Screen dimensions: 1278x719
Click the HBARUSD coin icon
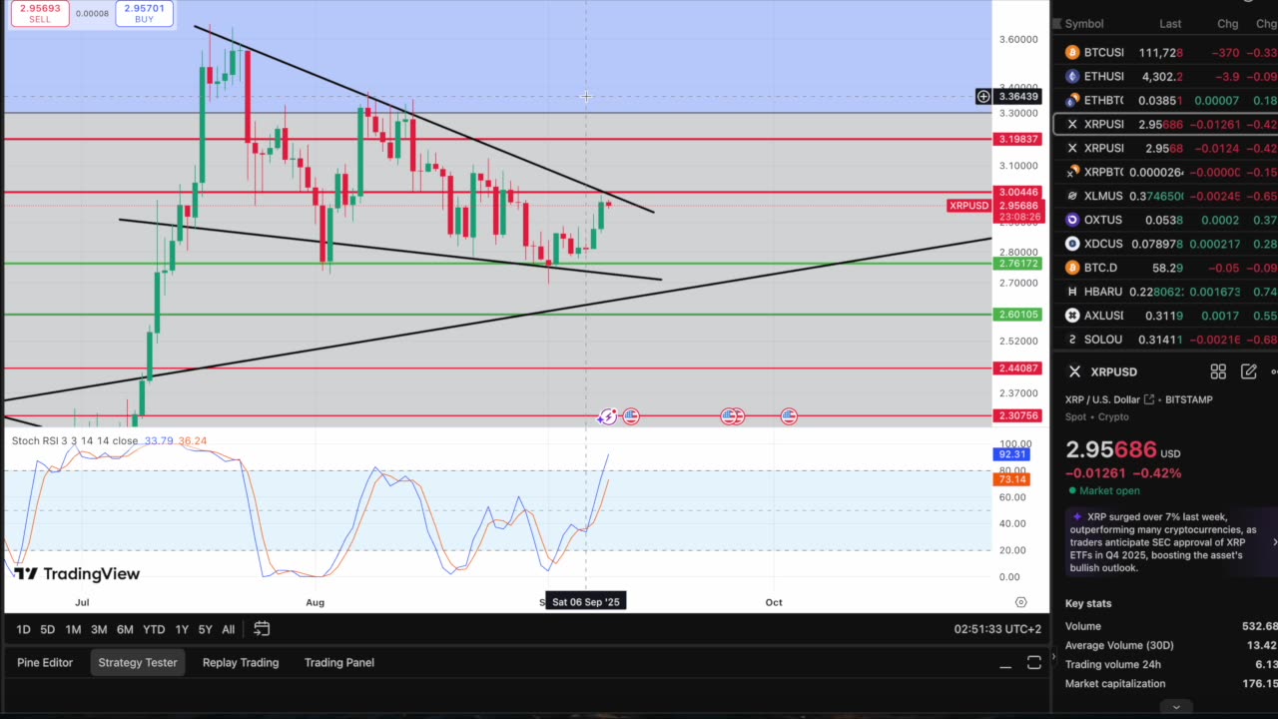1072,292
